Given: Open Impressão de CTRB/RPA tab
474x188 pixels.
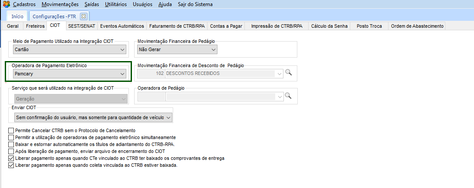Looking at the screenshot, I should [277, 26].
